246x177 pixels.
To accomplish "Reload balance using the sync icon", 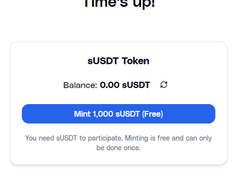I will coord(164,85).
